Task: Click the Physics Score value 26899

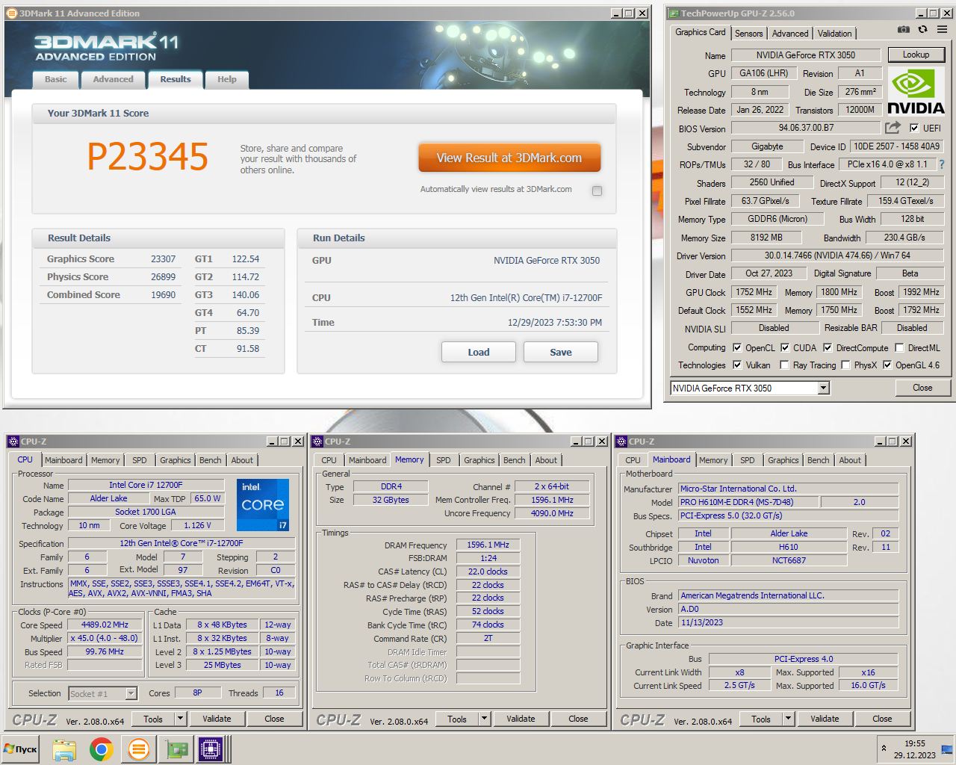Action: pos(164,276)
